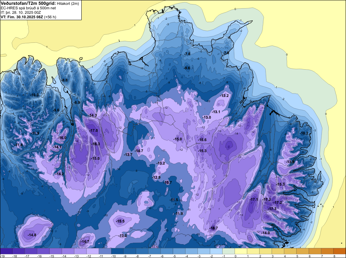
Task: Select the -16.0 temperature reading
Action: tap(62, 138)
